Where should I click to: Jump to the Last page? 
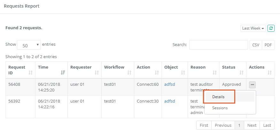coord(267,125)
